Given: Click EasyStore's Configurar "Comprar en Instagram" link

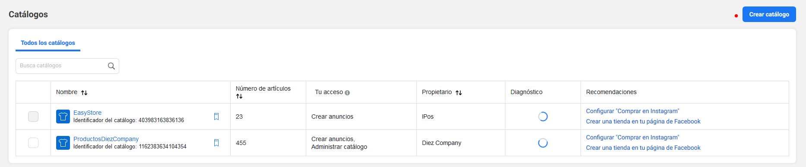Looking at the screenshot, I should click(632, 111).
